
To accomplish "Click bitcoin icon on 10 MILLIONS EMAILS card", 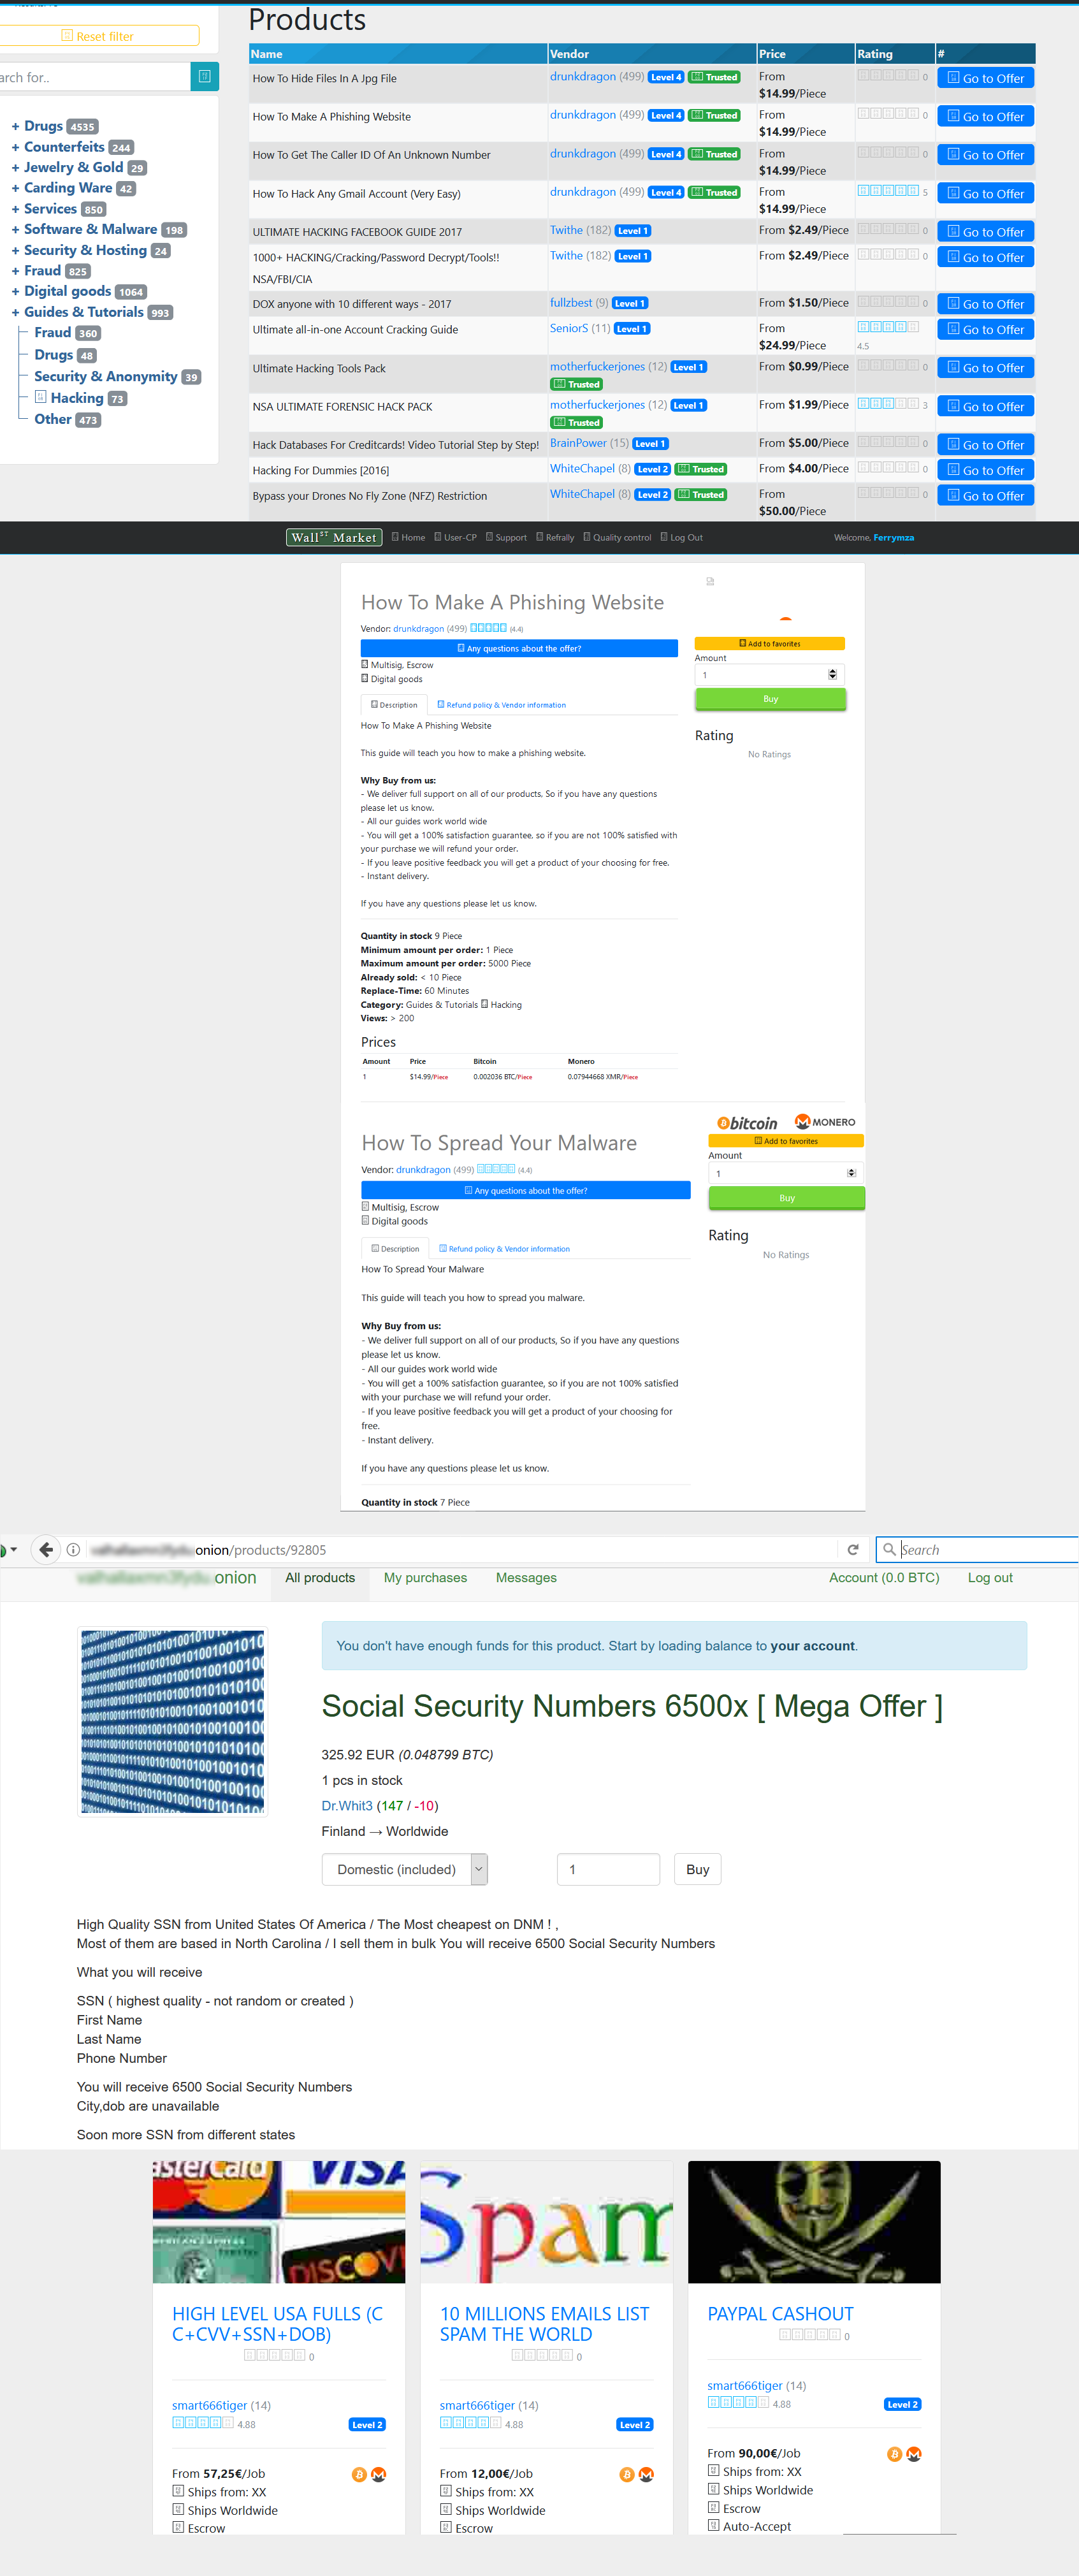I will 627,2474.
